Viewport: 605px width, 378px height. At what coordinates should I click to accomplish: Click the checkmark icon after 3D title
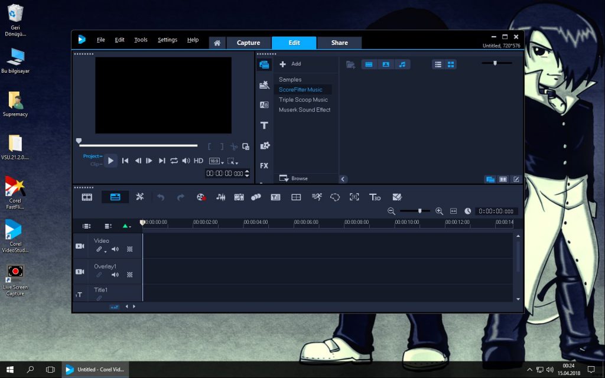pyautogui.click(x=397, y=197)
